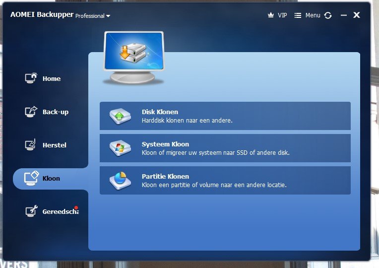Viewport: 379px width, 268px height.
Task: Open VIP text link
Action: pos(282,15)
